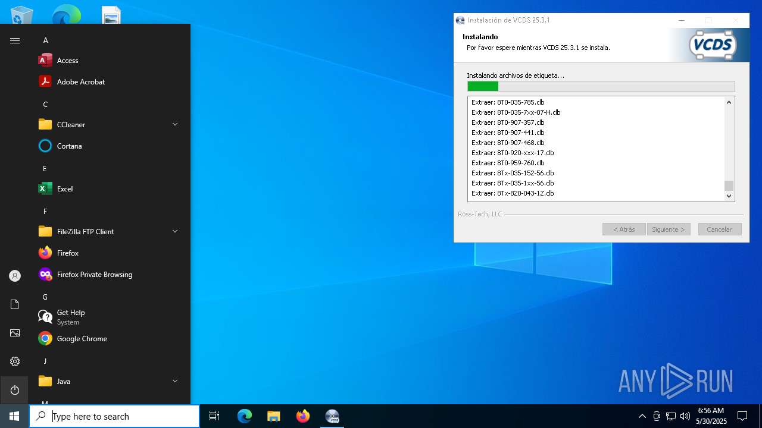The height and width of the screenshot is (428, 762).
Task: Select the letter G section header
Action: click(45, 297)
